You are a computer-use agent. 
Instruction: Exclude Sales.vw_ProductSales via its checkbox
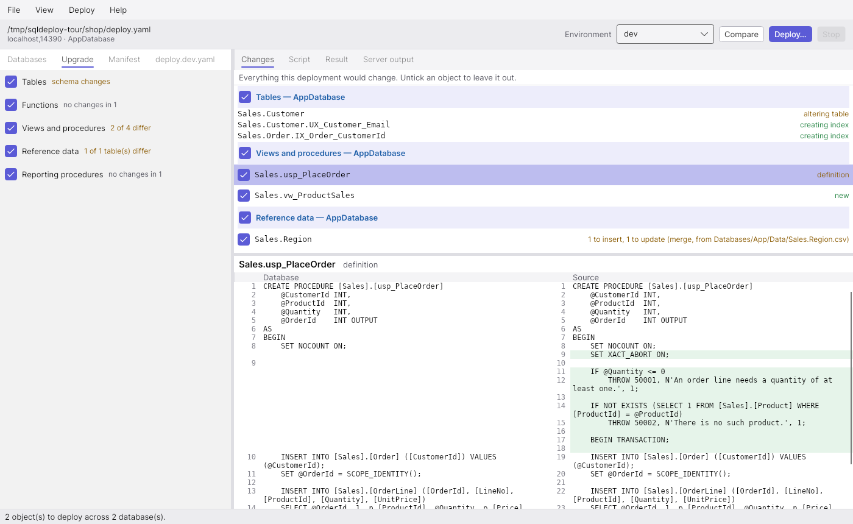click(244, 196)
